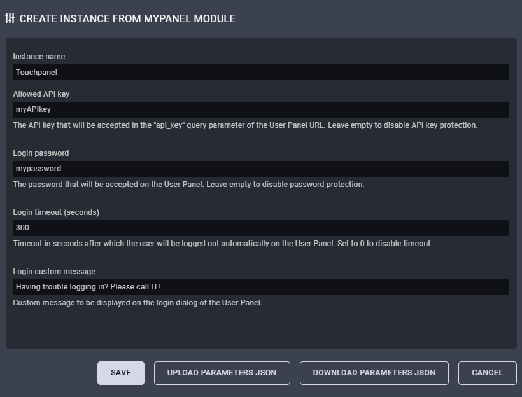Screen dimensions: 522x397
Task: Click the 'Login password' label
Action: [41, 153]
